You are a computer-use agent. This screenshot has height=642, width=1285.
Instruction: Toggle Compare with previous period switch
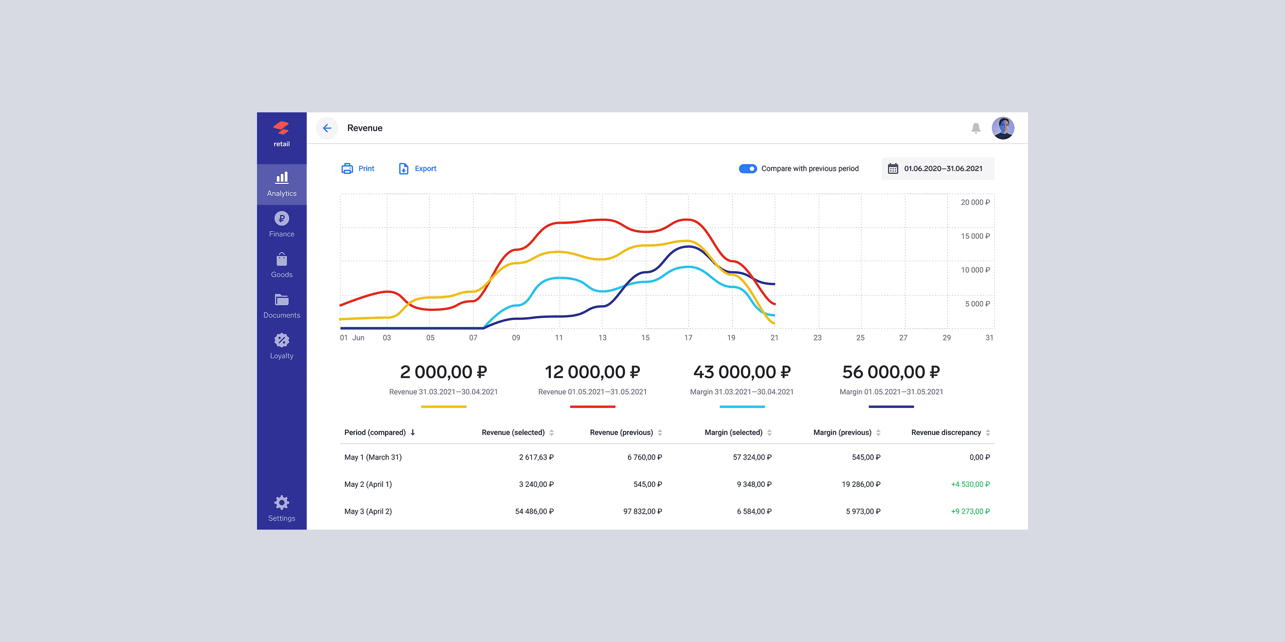pos(747,169)
